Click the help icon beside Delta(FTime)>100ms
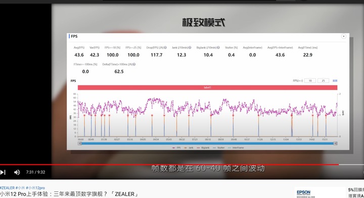This screenshot has height=198, width=364. [134, 64]
